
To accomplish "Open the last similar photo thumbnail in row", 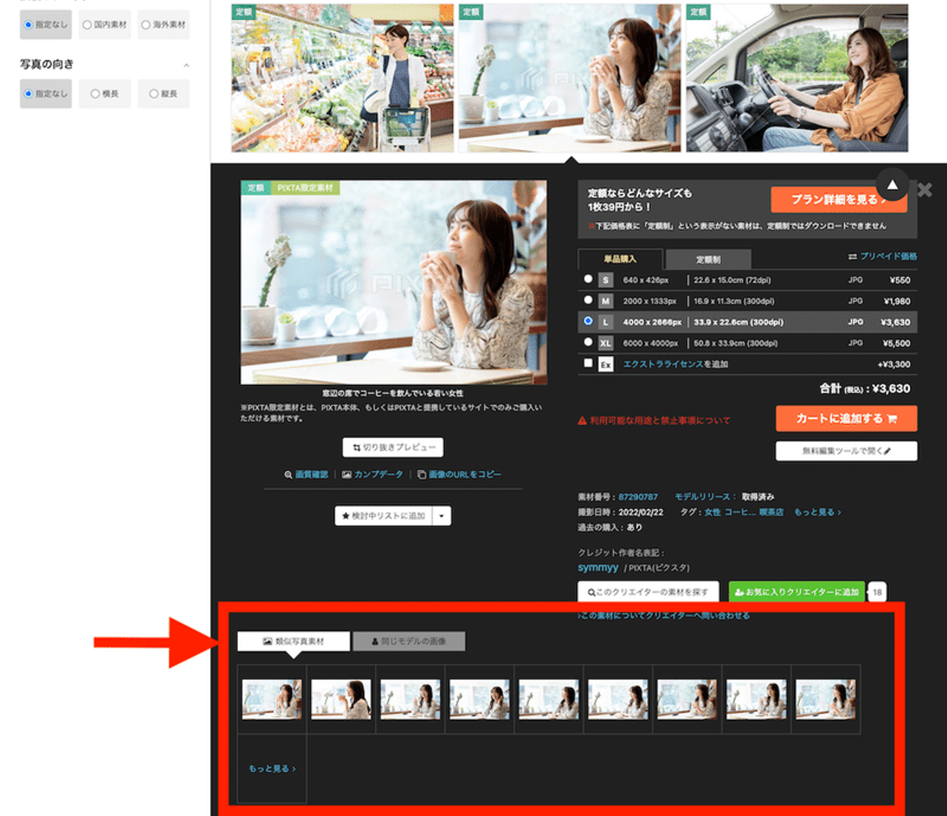I will 825,699.
